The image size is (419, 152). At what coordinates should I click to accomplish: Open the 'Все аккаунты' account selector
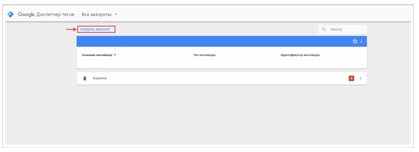point(96,15)
